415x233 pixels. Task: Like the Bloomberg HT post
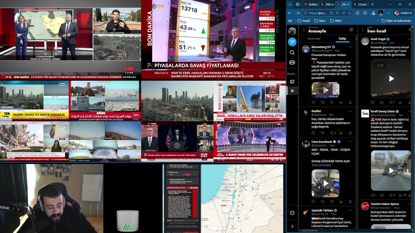[x=332, y=102]
